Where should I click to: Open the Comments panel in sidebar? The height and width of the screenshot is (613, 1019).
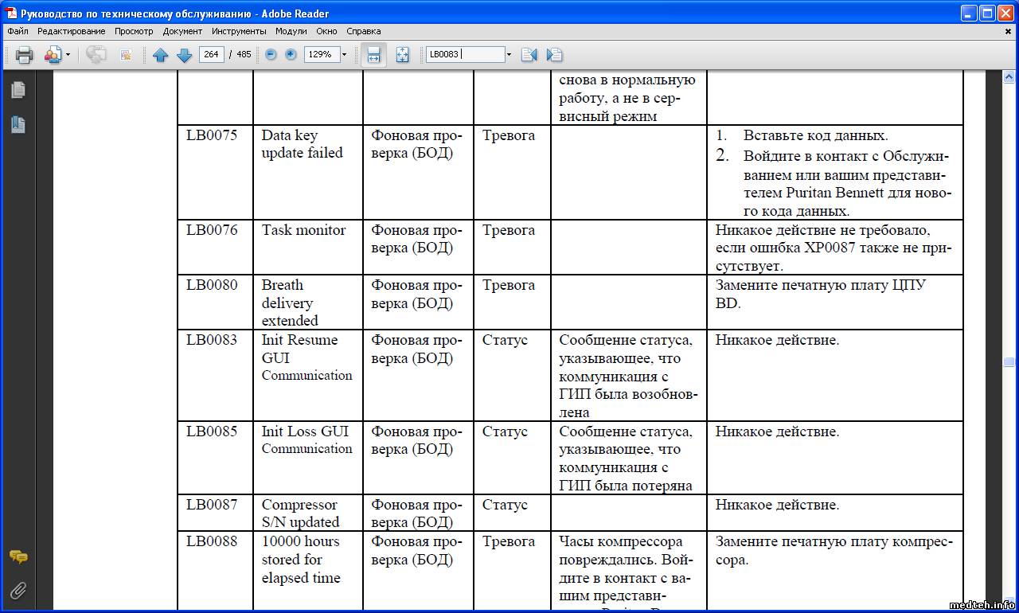18,556
